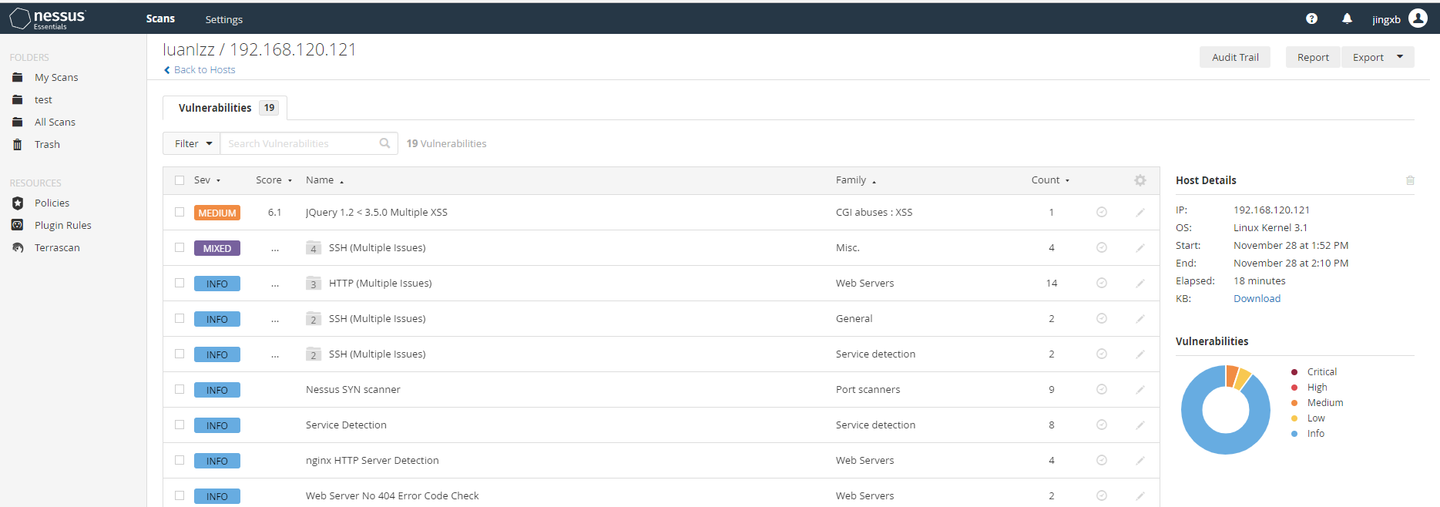Click the table settings gear icon
The height and width of the screenshot is (507, 1440).
point(1140,180)
